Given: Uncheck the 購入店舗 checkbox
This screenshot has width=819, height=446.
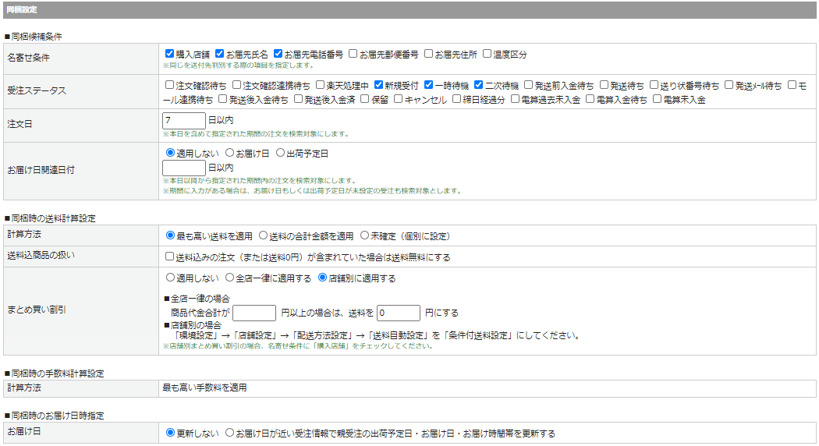Looking at the screenshot, I should (170, 55).
